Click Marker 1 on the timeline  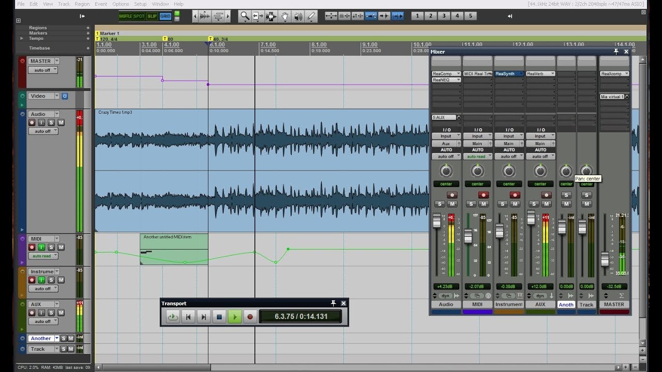[x=109, y=33]
